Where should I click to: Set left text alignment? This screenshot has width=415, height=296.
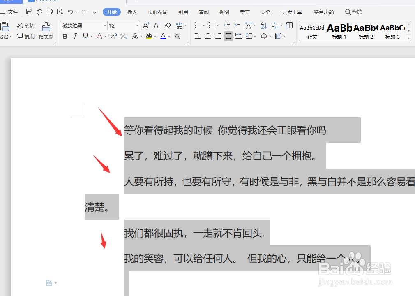[x=198, y=36]
